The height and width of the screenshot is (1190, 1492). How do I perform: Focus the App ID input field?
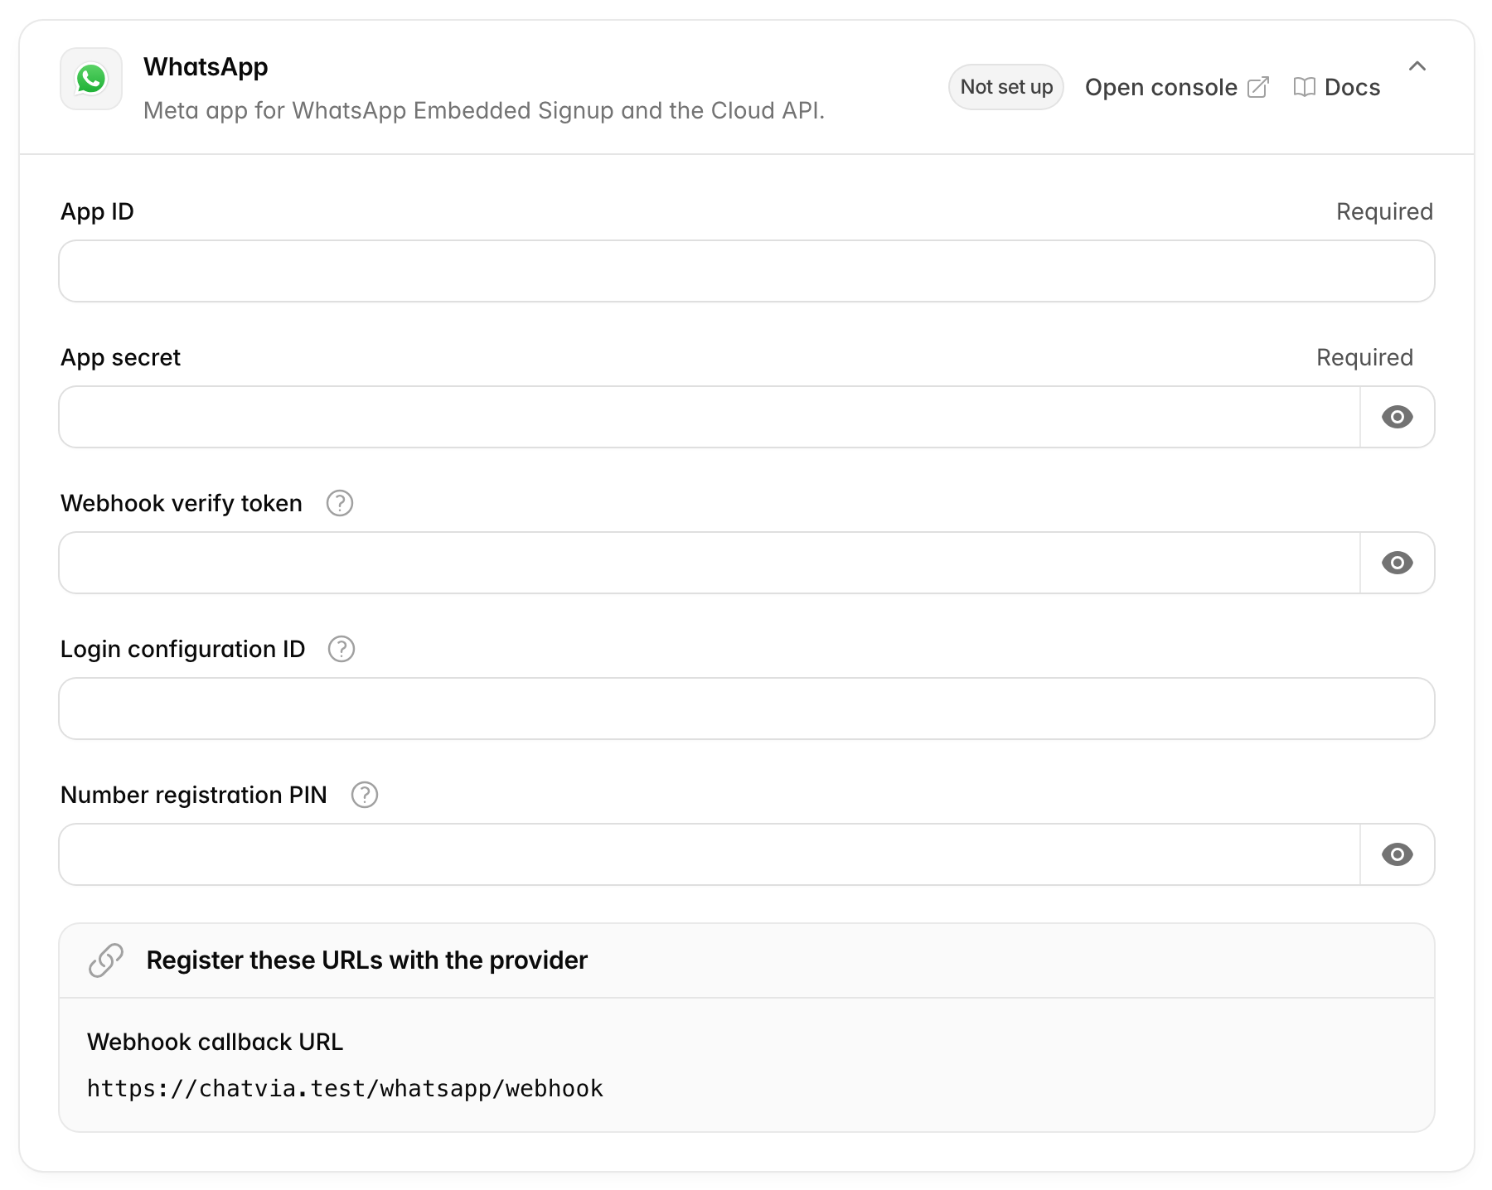click(747, 271)
